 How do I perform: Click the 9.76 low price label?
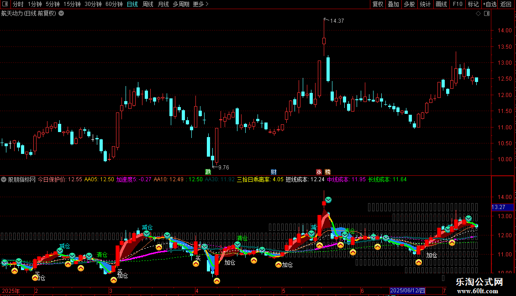click(224, 168)
